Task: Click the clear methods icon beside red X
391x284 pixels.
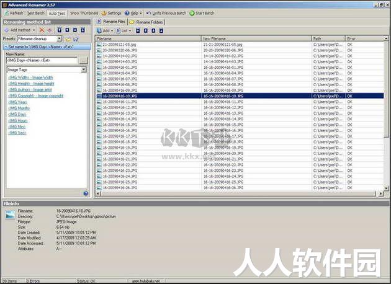Action: 50,30
